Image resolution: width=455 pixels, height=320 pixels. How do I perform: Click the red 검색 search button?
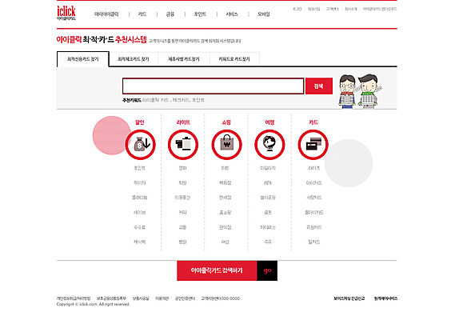click(x=319, y=86)
